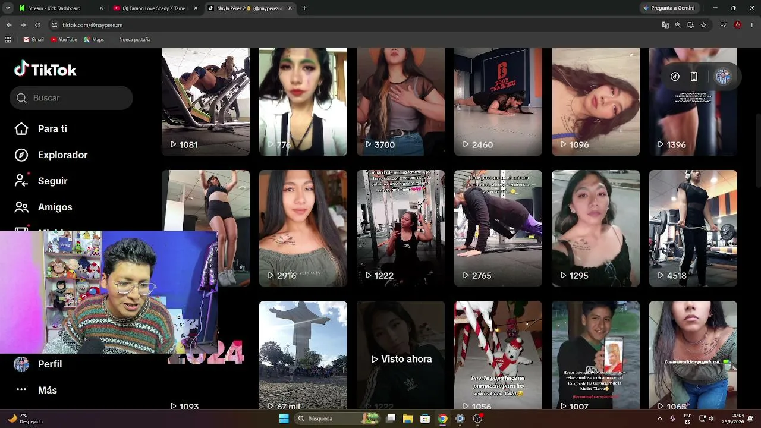Open the coins icon in floating bar
The image size is (761, 428).
coord(675,76)
